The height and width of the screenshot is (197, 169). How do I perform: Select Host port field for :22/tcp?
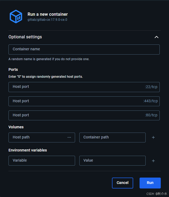coord(84,87)
